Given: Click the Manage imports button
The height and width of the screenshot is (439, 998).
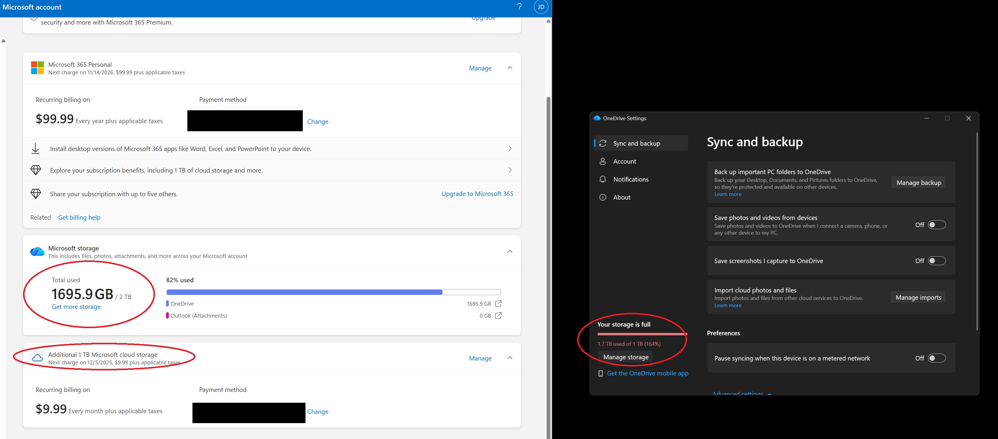Looking at the screenshot, I should coord(918,297).
